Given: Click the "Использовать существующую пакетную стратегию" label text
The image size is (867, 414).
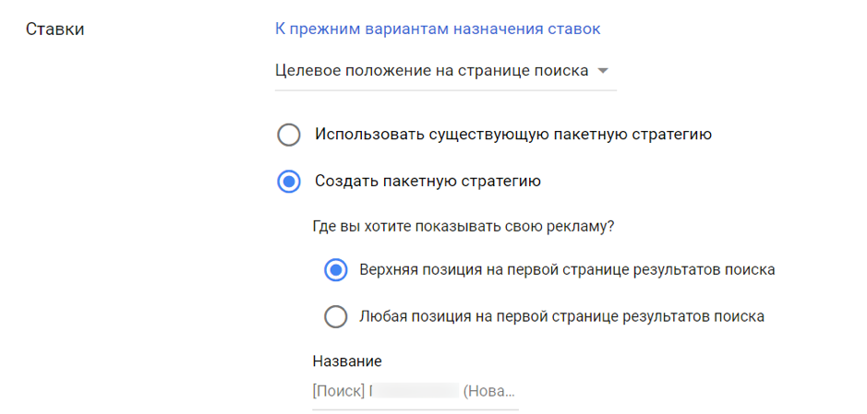Looking at the screenshot, I should (x=512, y=135).
